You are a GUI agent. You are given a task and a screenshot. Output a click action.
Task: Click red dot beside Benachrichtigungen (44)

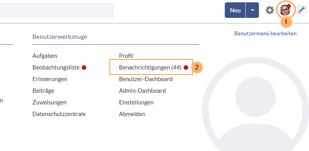[x=186, y=68]
